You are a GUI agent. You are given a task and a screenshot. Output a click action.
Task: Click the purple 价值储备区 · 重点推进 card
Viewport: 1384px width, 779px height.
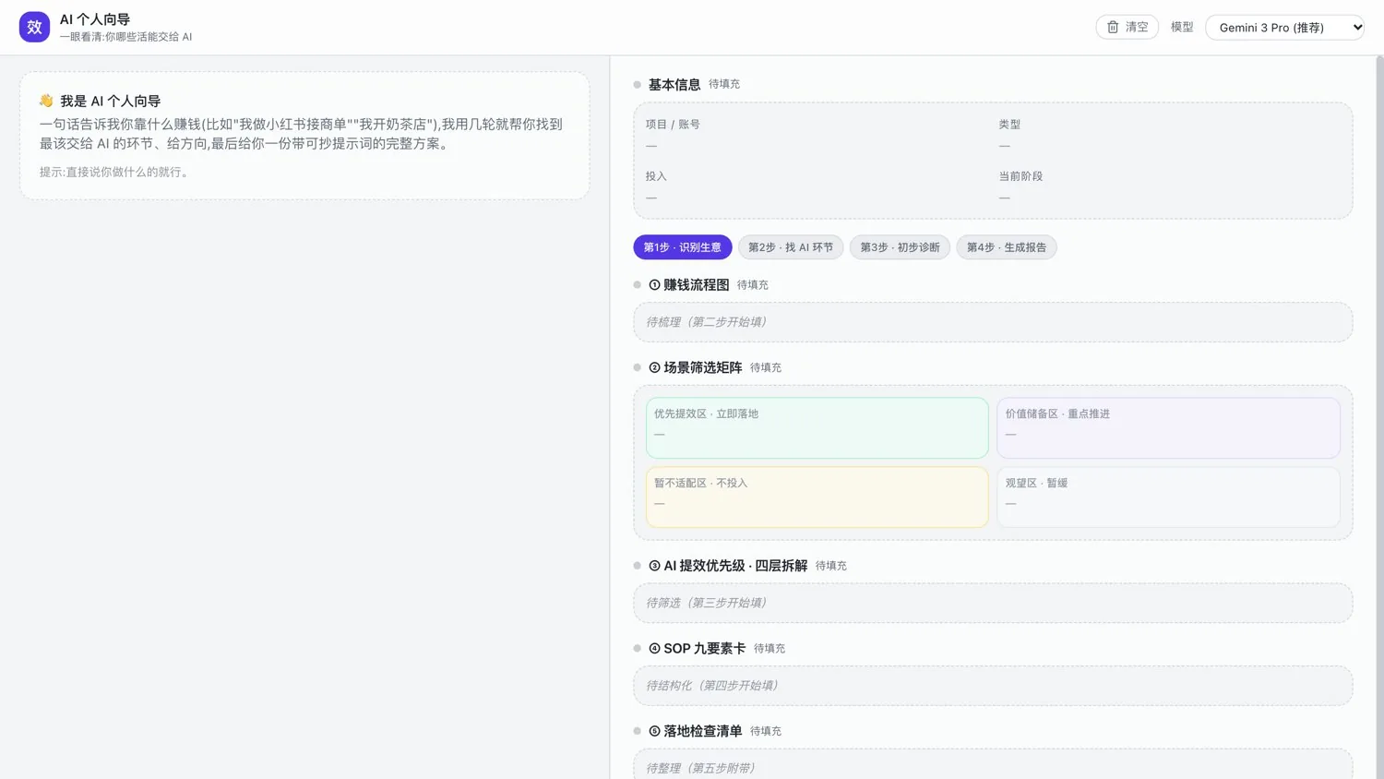(x=1168, y=427)
